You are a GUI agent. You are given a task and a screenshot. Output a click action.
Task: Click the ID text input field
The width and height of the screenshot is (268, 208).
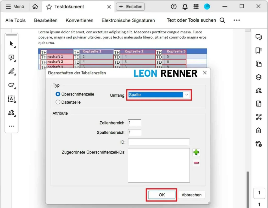159,142
